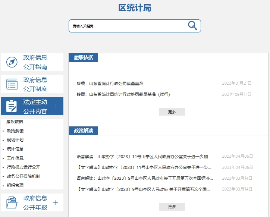270x217 pixels.
Task: Click 更多 button under 政策解读 section
Action: [172, 207]
